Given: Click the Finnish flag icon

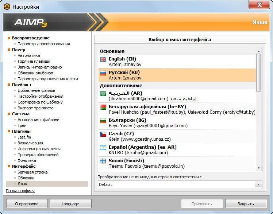Looking at the screenshot, I should coord(103,161).
